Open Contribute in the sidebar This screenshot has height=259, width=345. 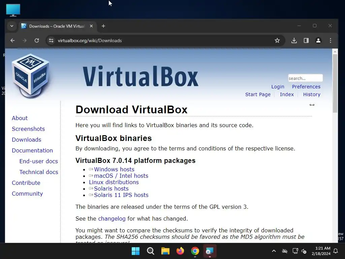(26, 183)
